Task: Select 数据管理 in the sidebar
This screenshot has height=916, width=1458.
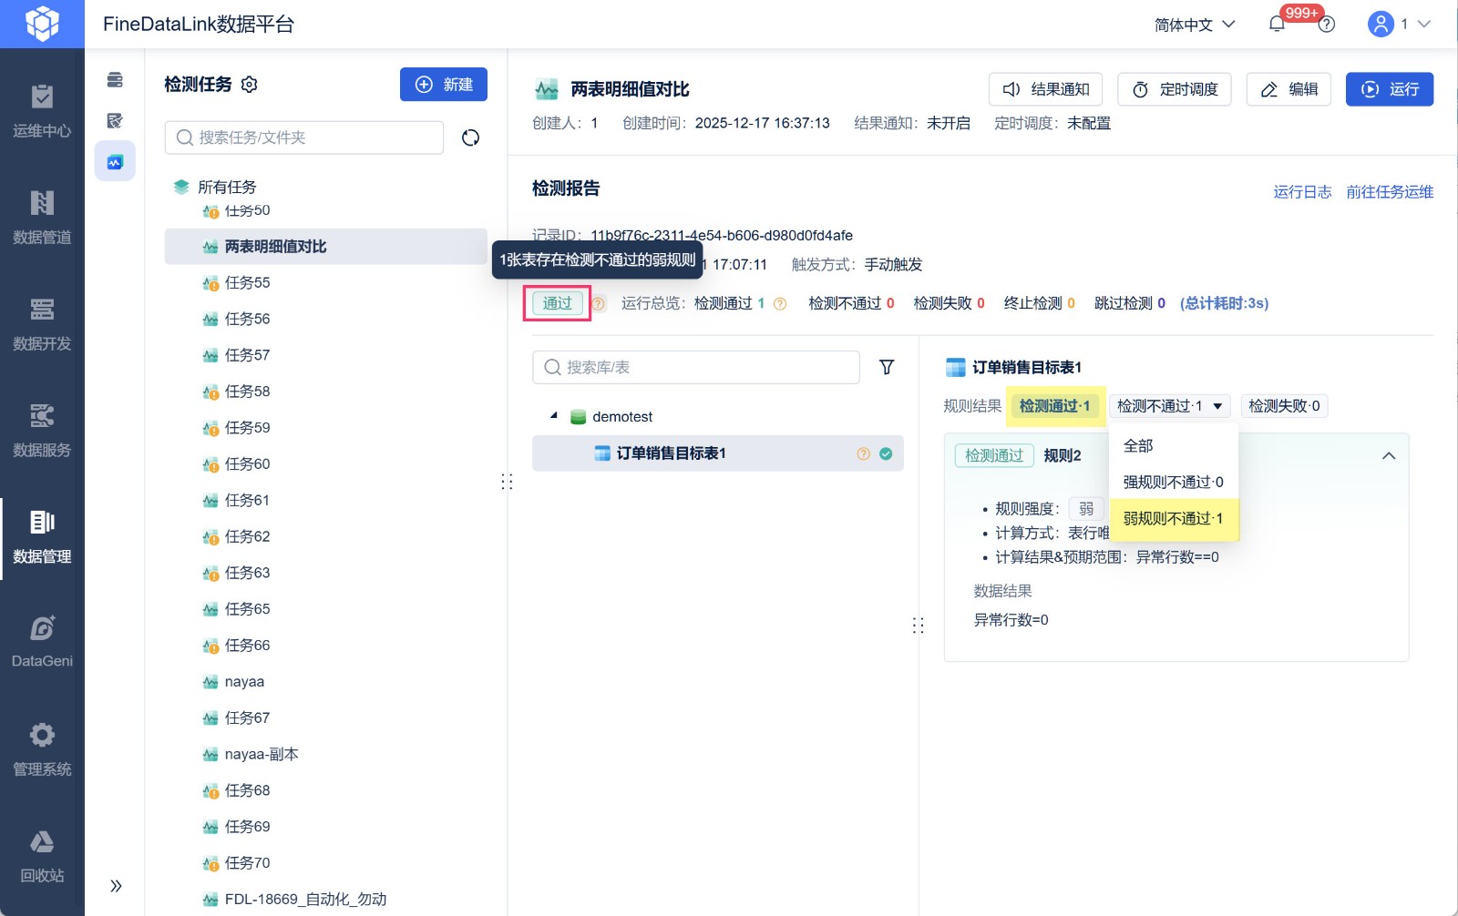Action: [42, 537]
